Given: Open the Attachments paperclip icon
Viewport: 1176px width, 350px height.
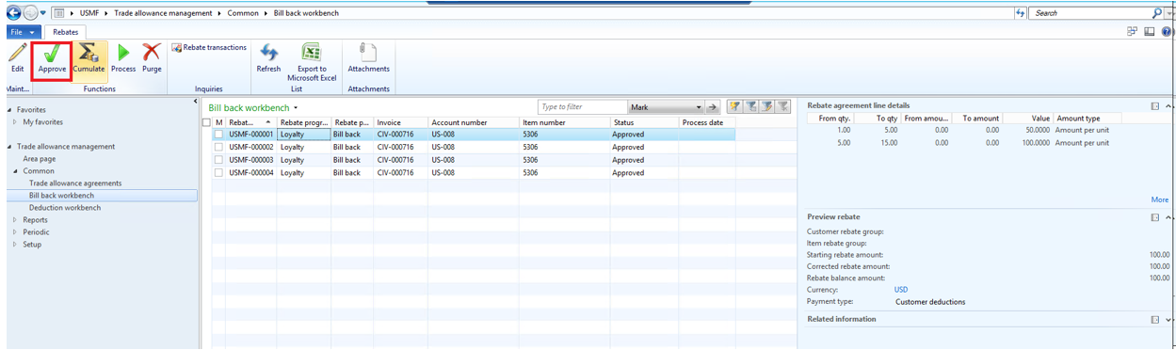Looking at the screenshot, I should point(368,54).
